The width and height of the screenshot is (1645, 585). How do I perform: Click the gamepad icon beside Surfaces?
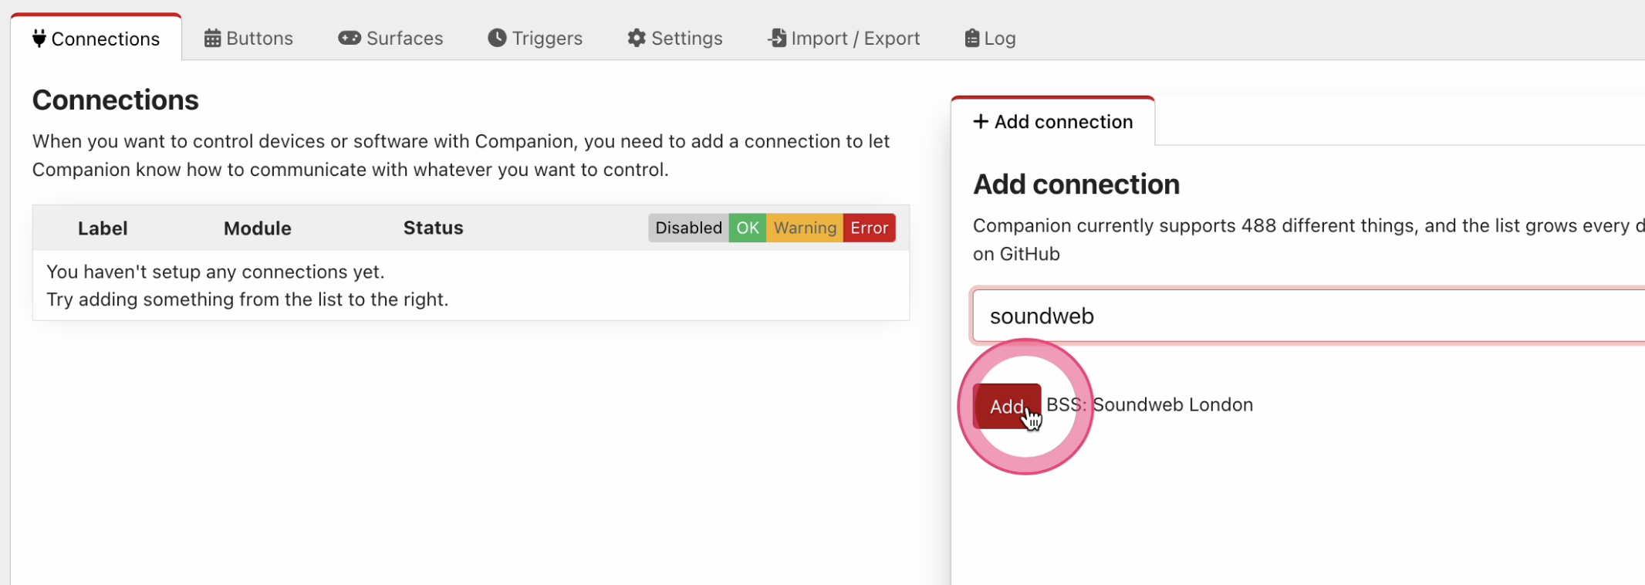click(x=350, y=38)
